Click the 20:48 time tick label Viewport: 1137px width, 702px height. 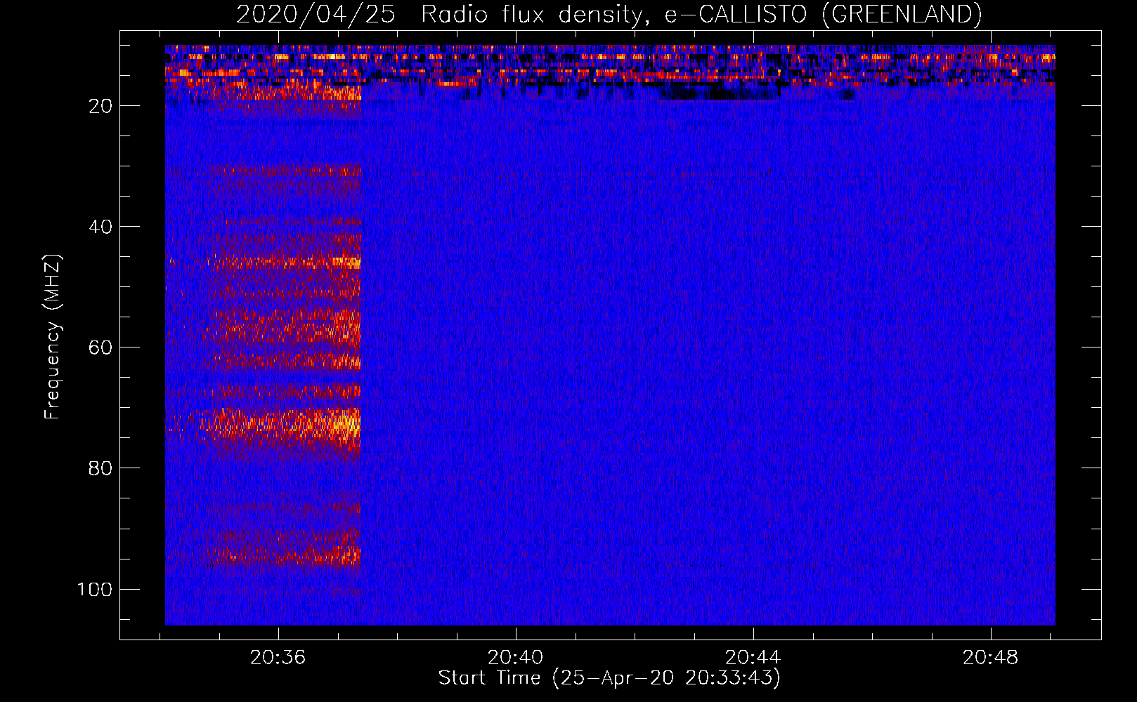point(990,658)
